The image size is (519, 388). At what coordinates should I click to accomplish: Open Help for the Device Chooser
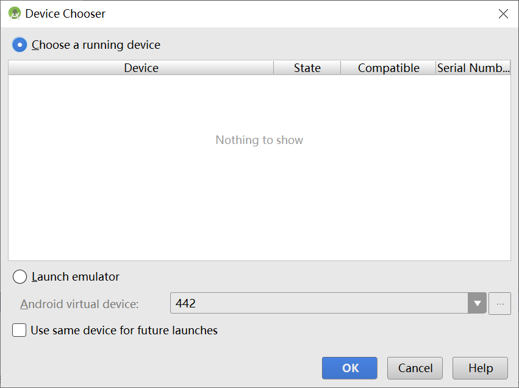click(x=480, y=368)
